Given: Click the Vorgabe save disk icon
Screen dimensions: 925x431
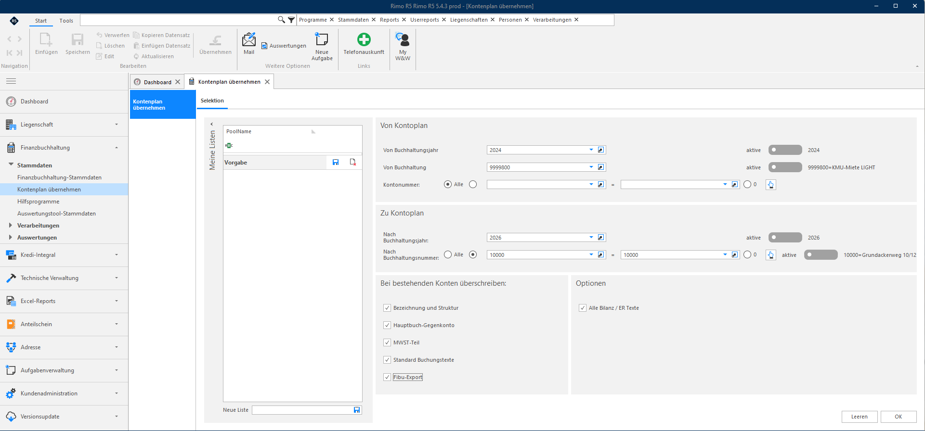Looking at the screenshot, I should [336, 163].
